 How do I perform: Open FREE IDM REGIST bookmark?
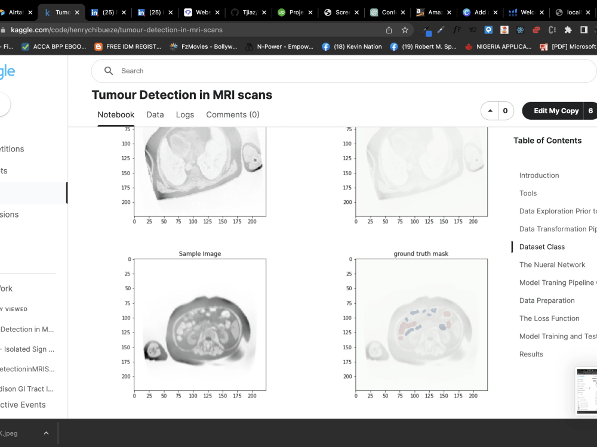(128, 46)
